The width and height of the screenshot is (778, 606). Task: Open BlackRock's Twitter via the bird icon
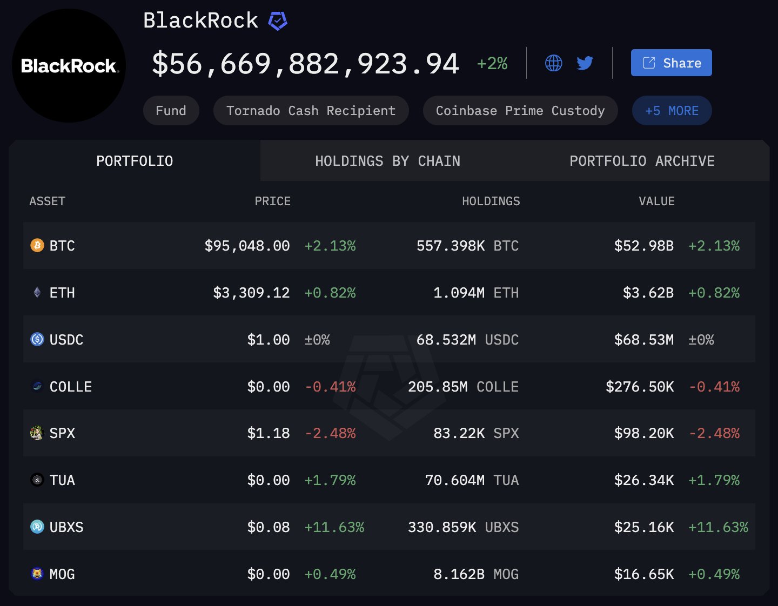tap(584, 63)
